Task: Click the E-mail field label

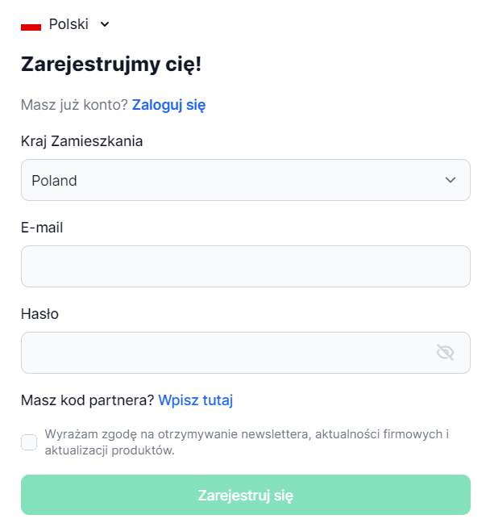Action: (x=42, y=228)
